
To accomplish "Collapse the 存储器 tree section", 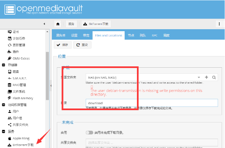I will (3, 65).
